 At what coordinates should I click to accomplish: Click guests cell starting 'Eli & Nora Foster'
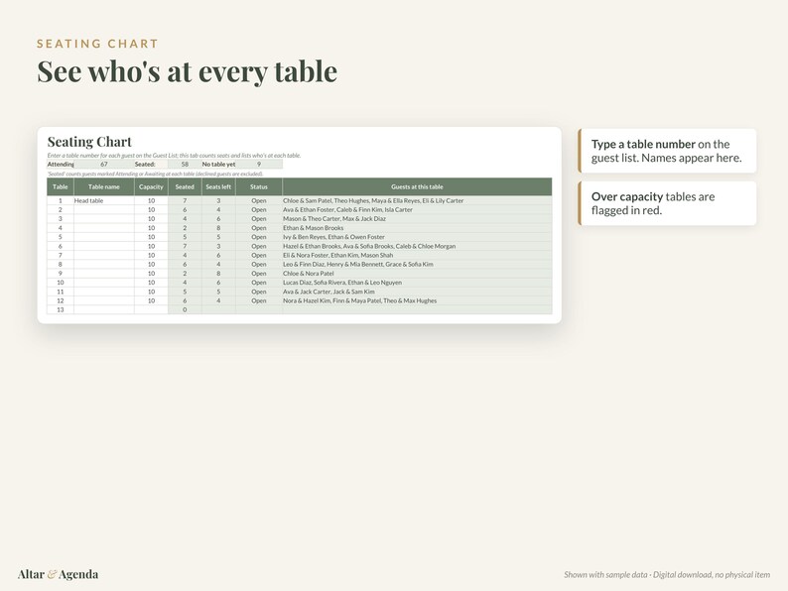tap(417, 255)
